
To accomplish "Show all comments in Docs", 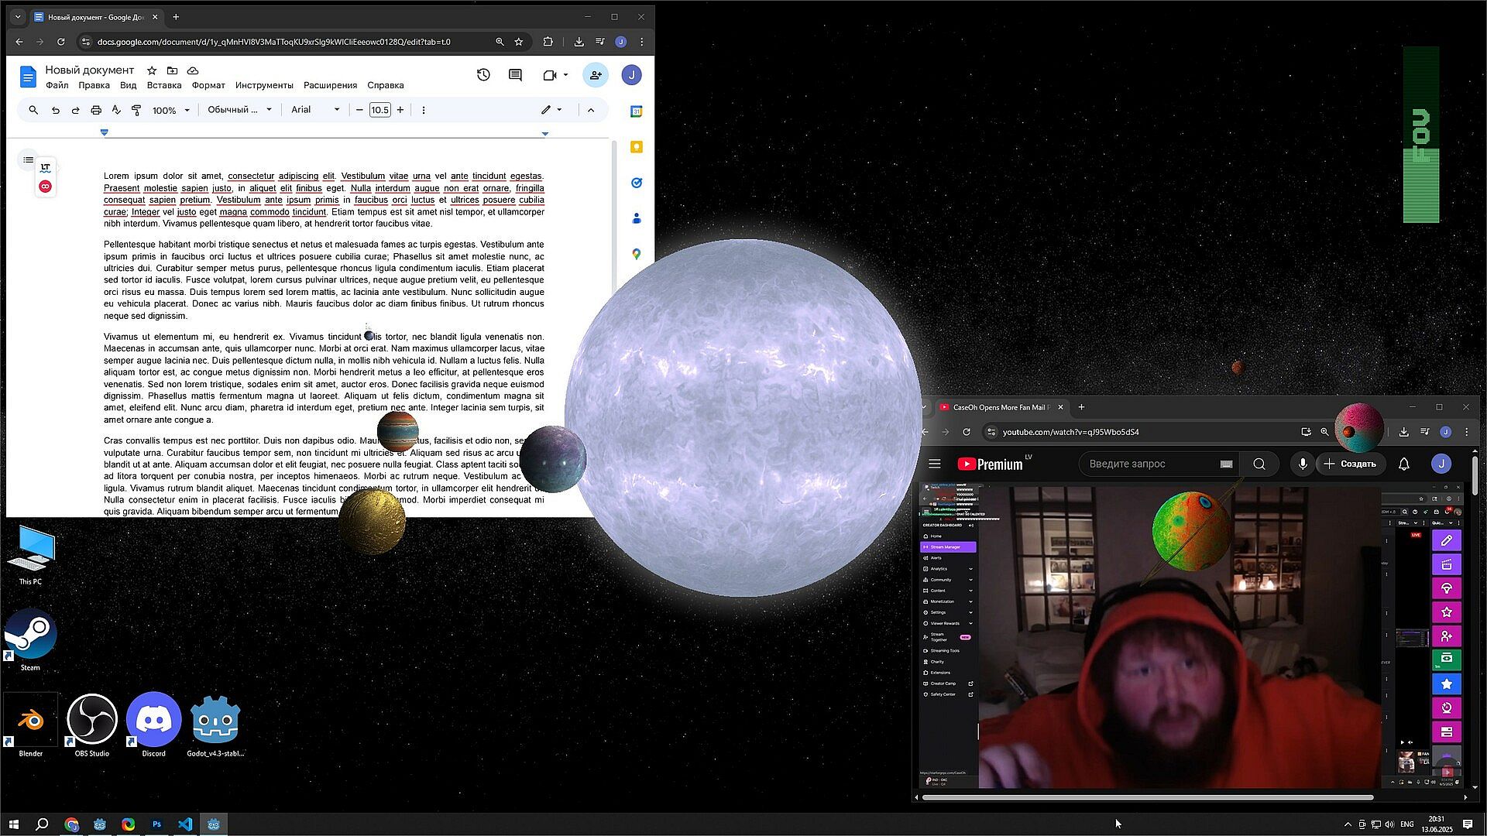I will click(515, 75).
